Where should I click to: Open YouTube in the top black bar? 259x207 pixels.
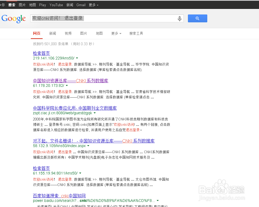click(56, 5)
